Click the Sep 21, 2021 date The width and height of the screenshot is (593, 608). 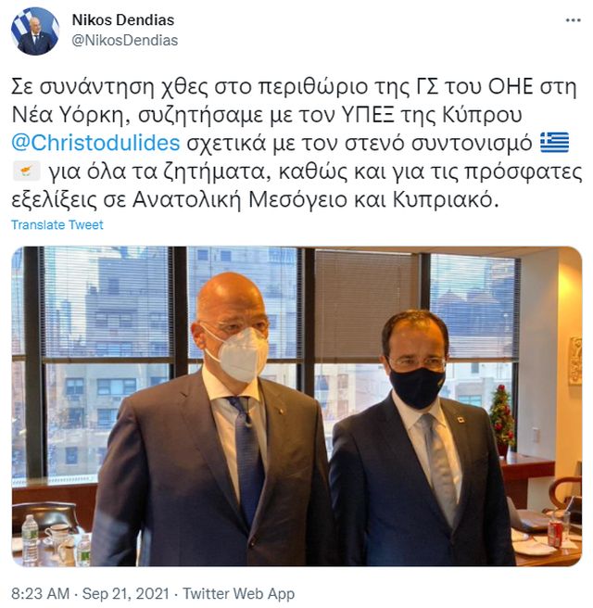tap(126, 594)
